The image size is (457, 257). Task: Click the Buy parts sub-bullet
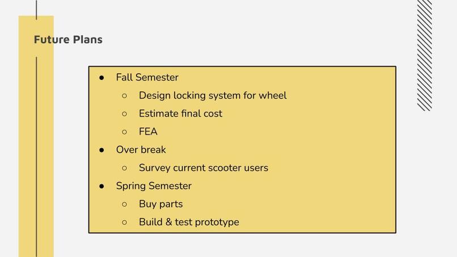coord(160,204)
